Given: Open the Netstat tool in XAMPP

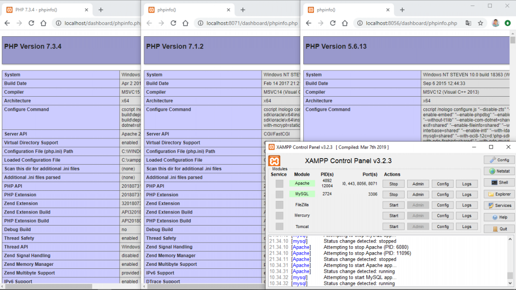Looking at the screenshot, I should (x=499, y=171).
